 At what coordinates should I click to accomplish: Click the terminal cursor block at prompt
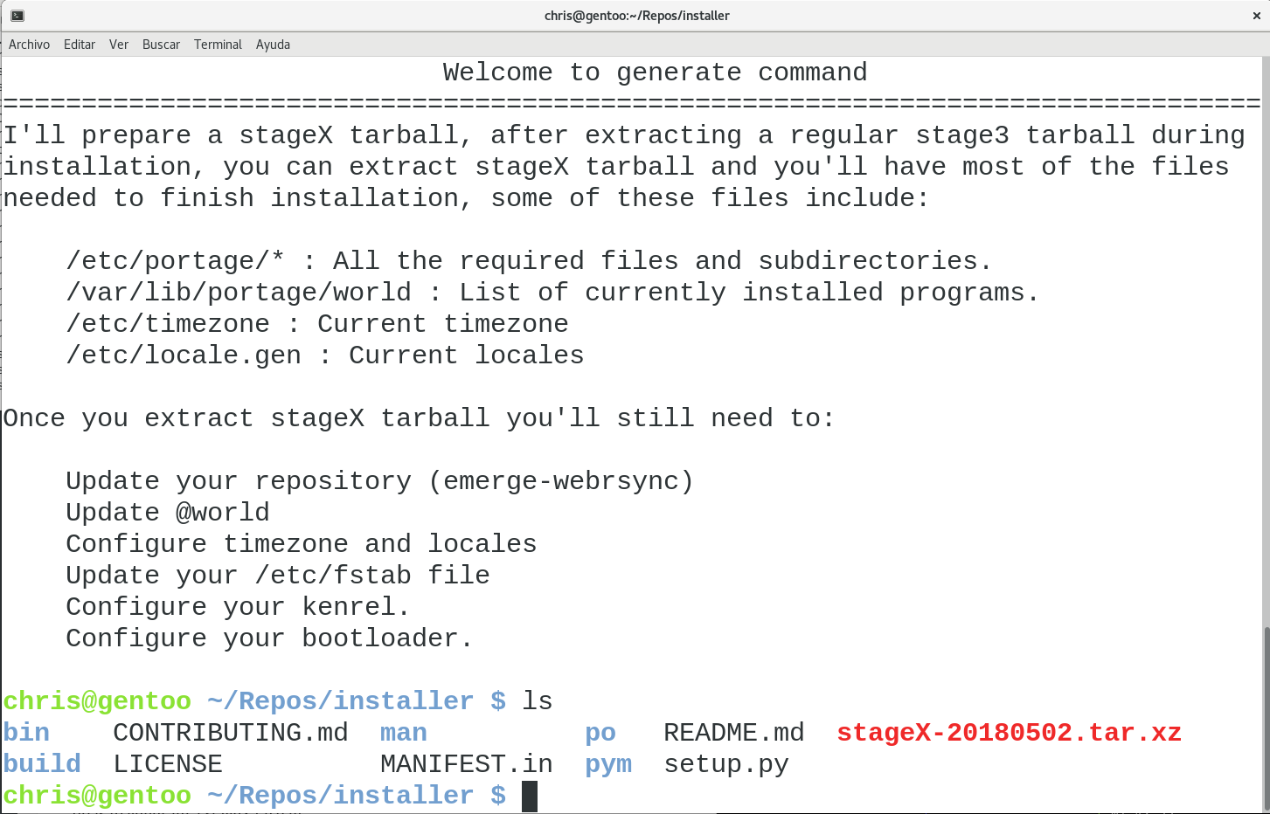pos(530,797)
